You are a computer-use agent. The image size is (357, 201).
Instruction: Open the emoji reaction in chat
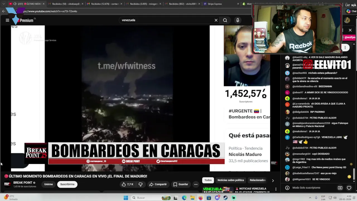pos(349,177)
